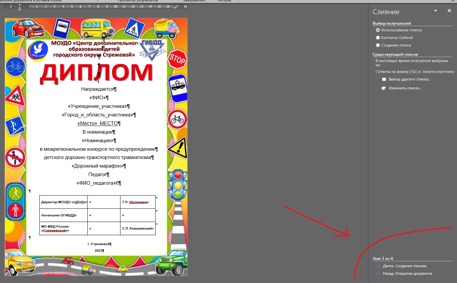Screen dimensions: 457x283
Task: Click the year 2023 in the document
Action: tap(99, 251)
